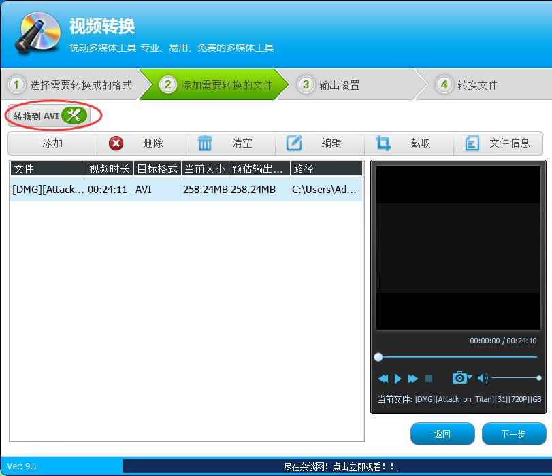This screenshot has height=476, width=552.
Task: Click the file information document icon
Action: (x=472, y=143)
